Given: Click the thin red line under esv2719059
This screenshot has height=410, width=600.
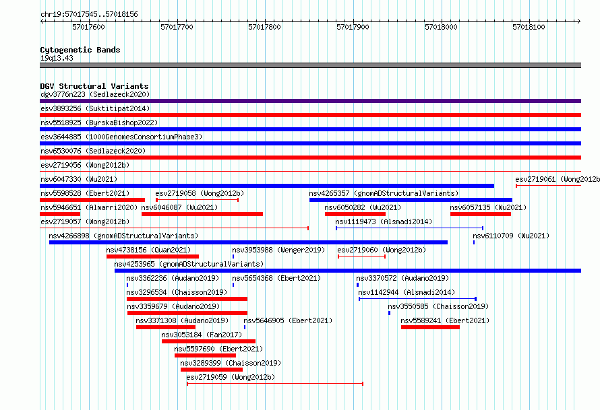Looking at the screenshot, I should click(275, 384).
